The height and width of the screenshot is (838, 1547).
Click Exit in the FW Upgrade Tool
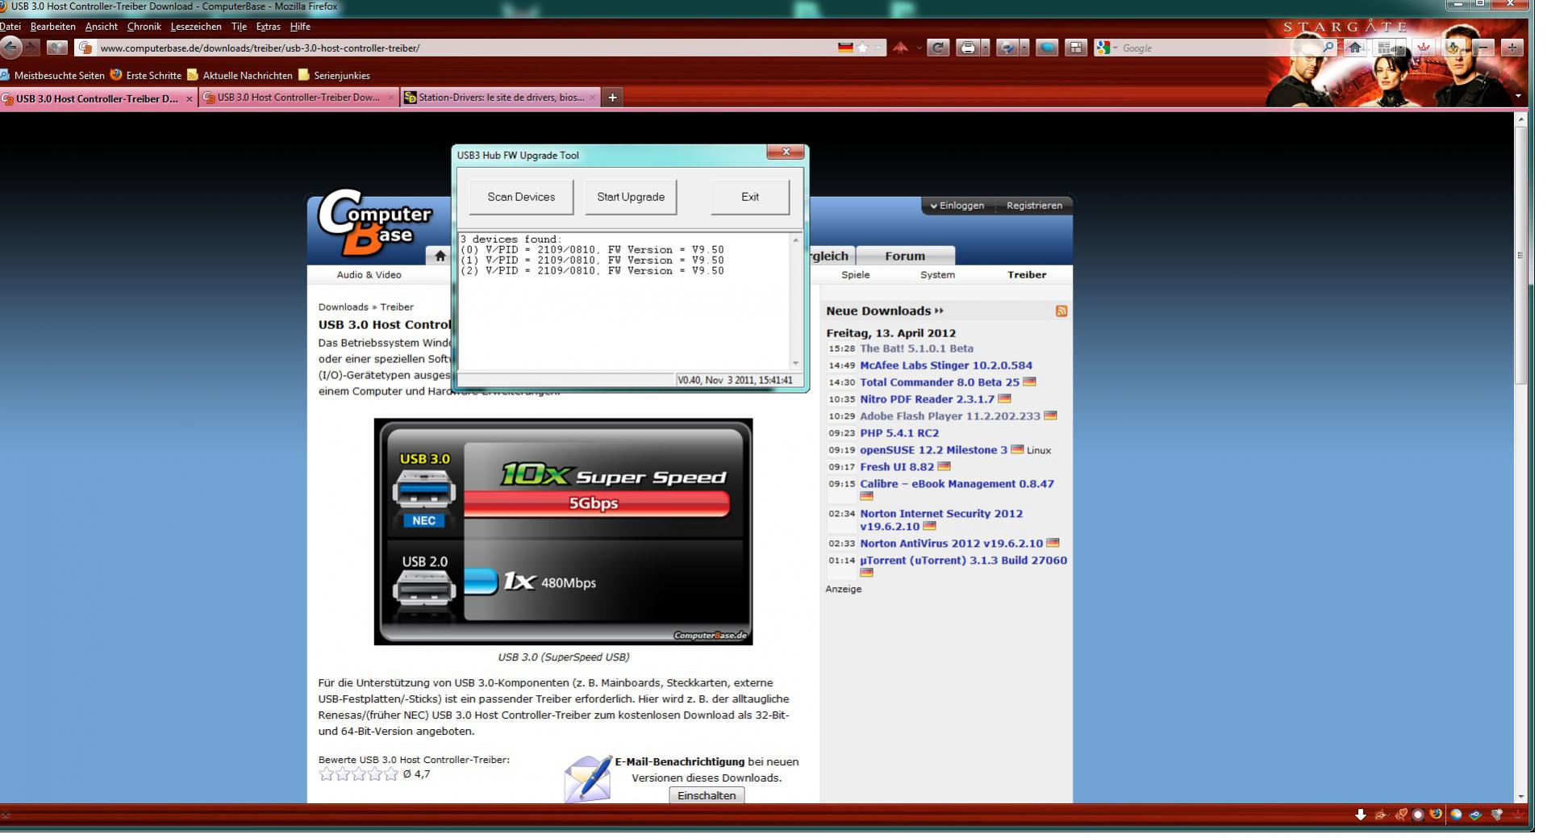tap(750, 197)
